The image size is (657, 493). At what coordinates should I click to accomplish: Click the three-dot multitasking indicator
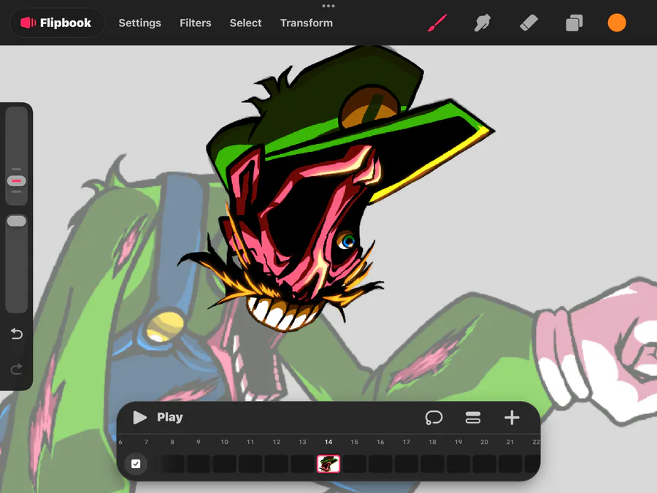(328, 6)
